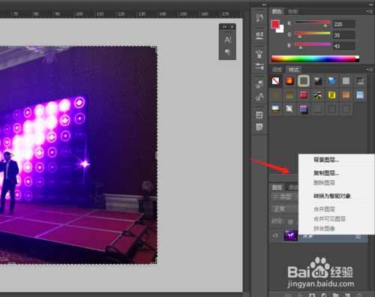
Task: Open the Brush Presets panel icon
Action: (259, 66)
